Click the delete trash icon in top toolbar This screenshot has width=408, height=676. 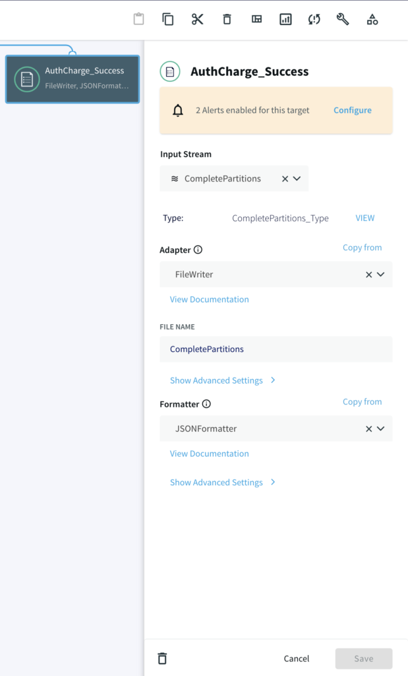pos(227,19)
